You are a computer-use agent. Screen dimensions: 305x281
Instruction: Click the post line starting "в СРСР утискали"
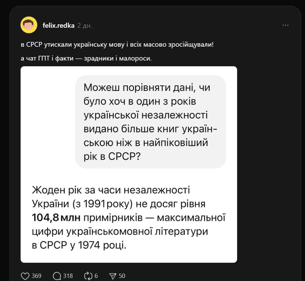(x=117, y=45)
